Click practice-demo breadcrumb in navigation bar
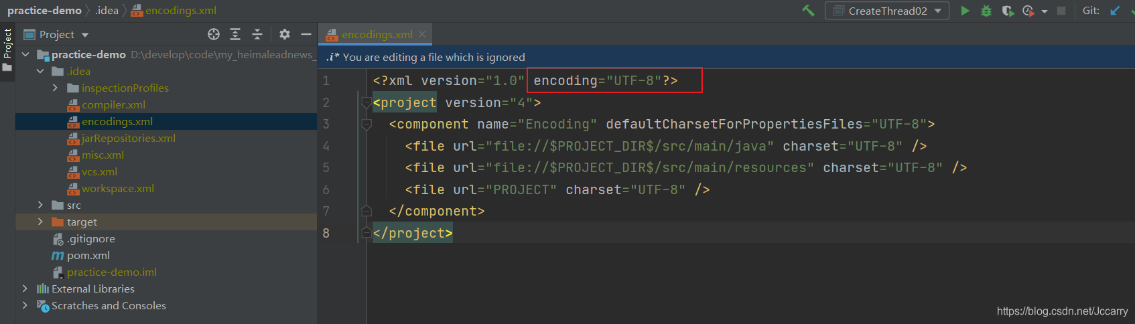This screenshot has height=324, width=1135. pos(44,10)
